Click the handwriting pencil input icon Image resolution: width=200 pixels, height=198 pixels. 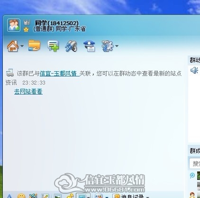[45, 196]
